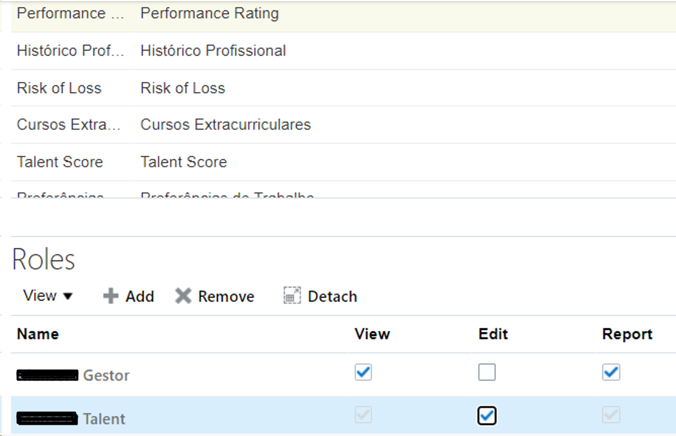This screenshot has height=436, width=676.
Task: Select the Risk of Loss row
Action: tap(343, 88)
